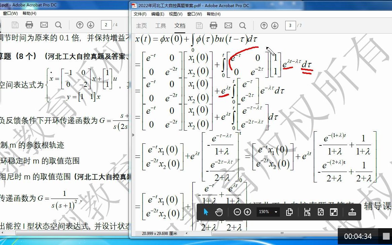392x245 pixels.
Task: Enter full screen reading mode
Action: [x=334, y=212]
